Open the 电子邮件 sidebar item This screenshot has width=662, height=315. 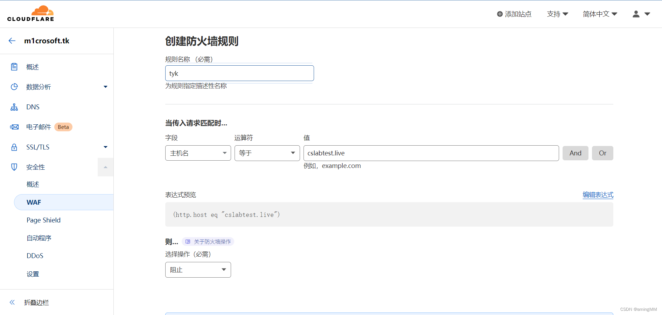(x=39, y=127)
